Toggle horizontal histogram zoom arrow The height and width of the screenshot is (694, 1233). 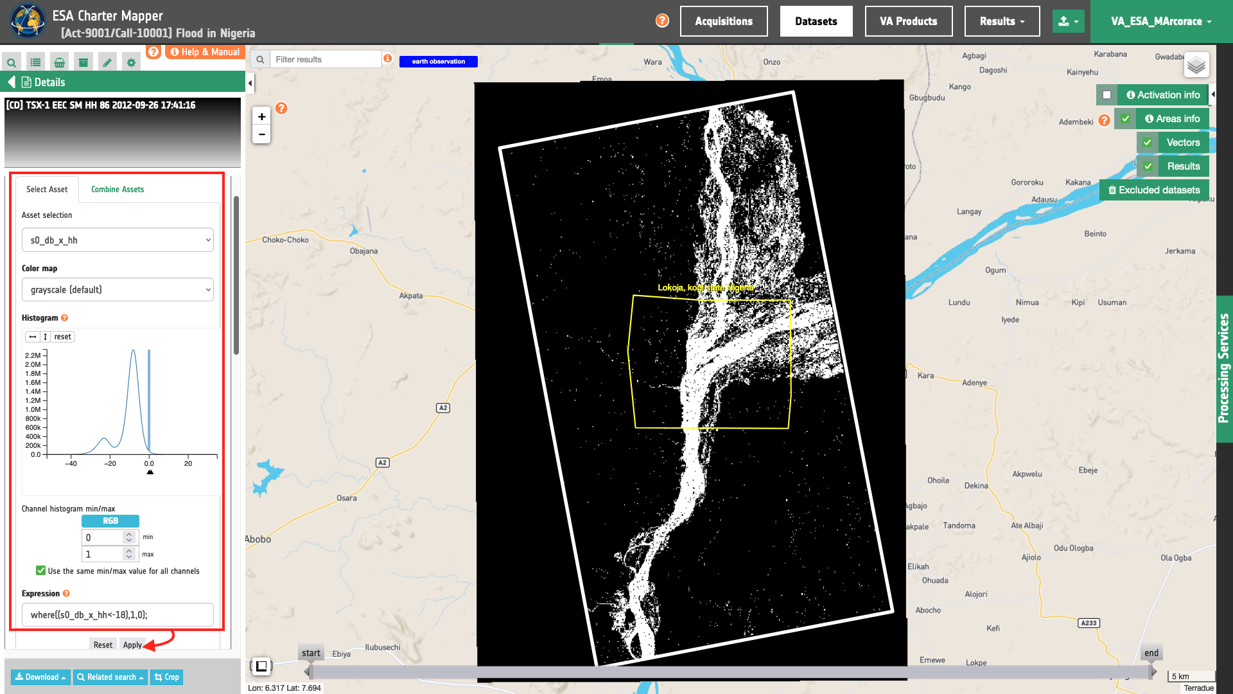coord(33,337)
